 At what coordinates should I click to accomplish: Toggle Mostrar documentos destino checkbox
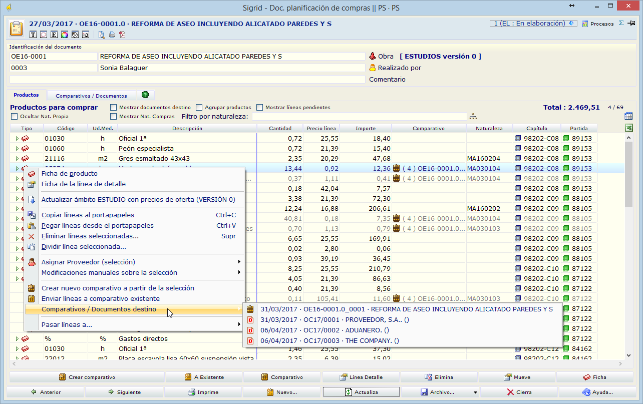tap(114, 107)
